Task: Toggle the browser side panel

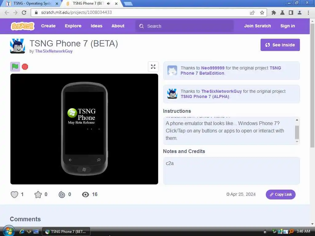Action: pyautogui.click(x=291, y=13)
